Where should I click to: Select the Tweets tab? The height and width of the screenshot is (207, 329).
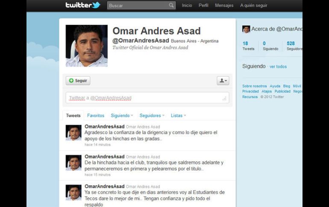[73, 115]
